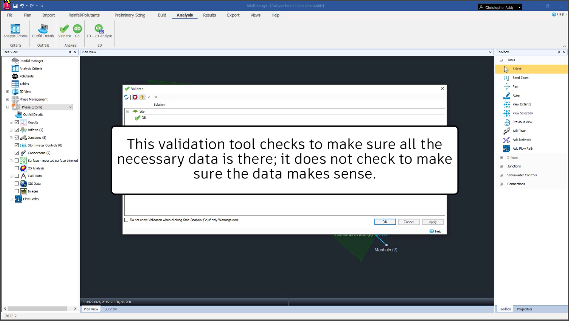
Task: Enable the CAD Data checkbox
Action: coord(17,176)
